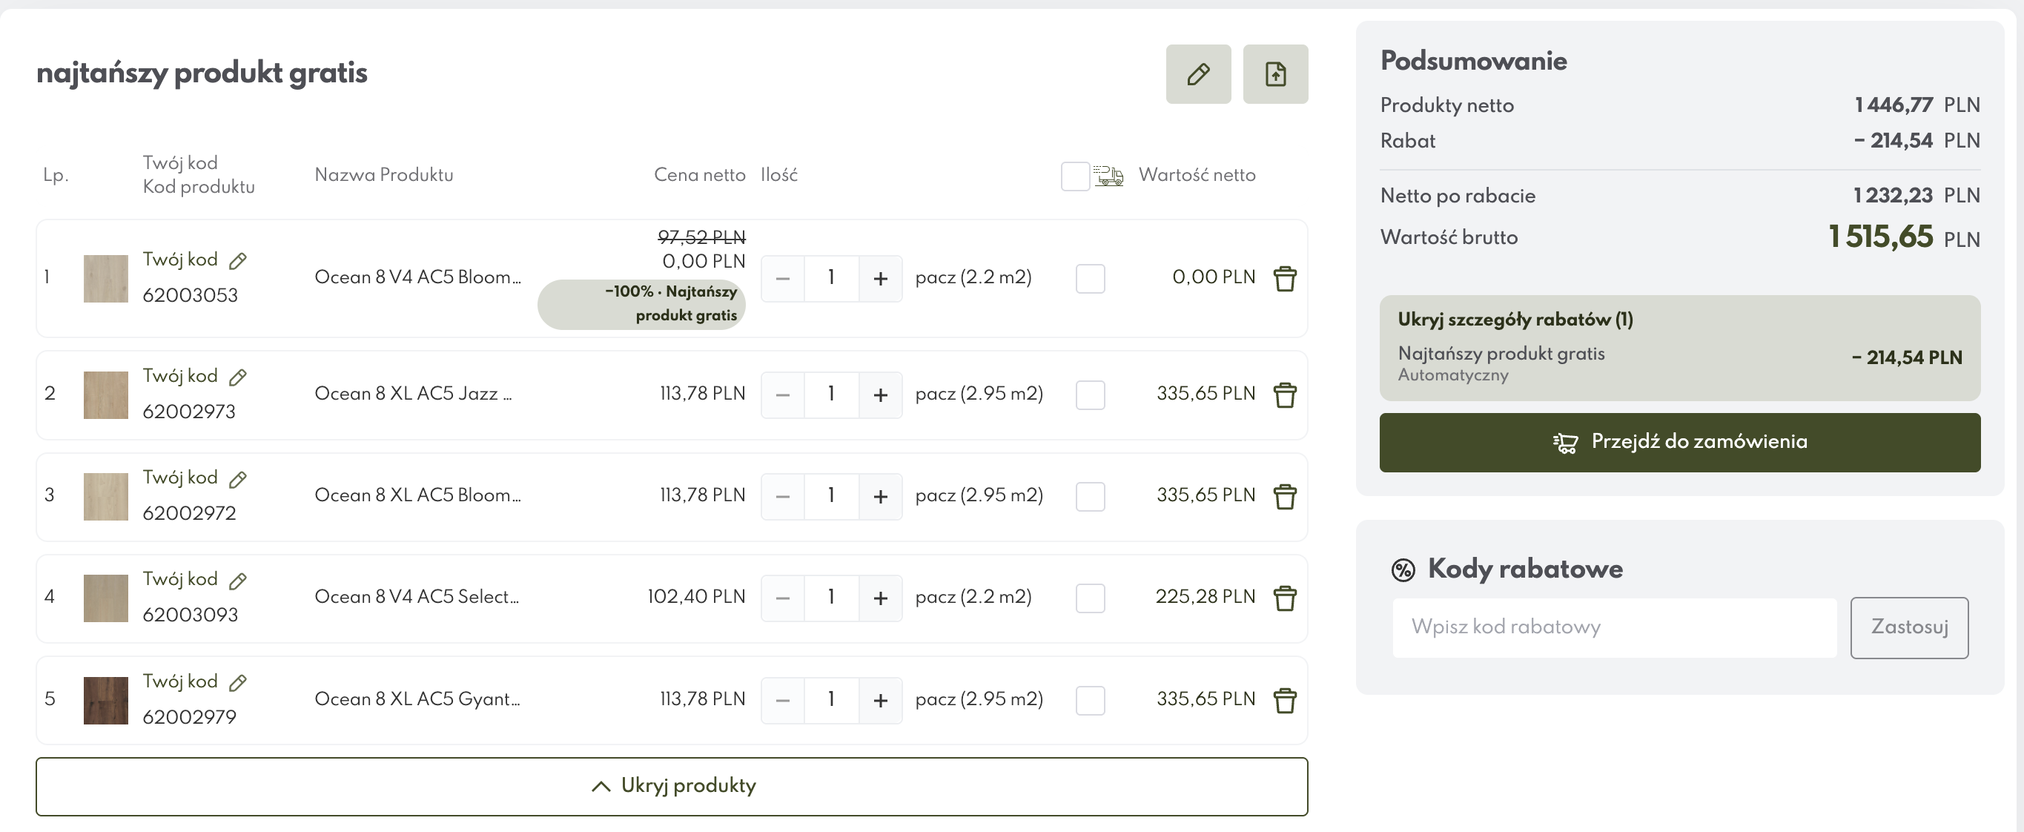Click the cart icon on order button
The height and width of the screenshot is (832, 2024).
tap(1565, 443)
